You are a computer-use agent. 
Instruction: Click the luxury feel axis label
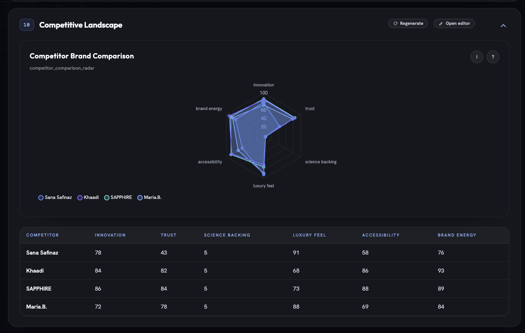click(264, 186)
